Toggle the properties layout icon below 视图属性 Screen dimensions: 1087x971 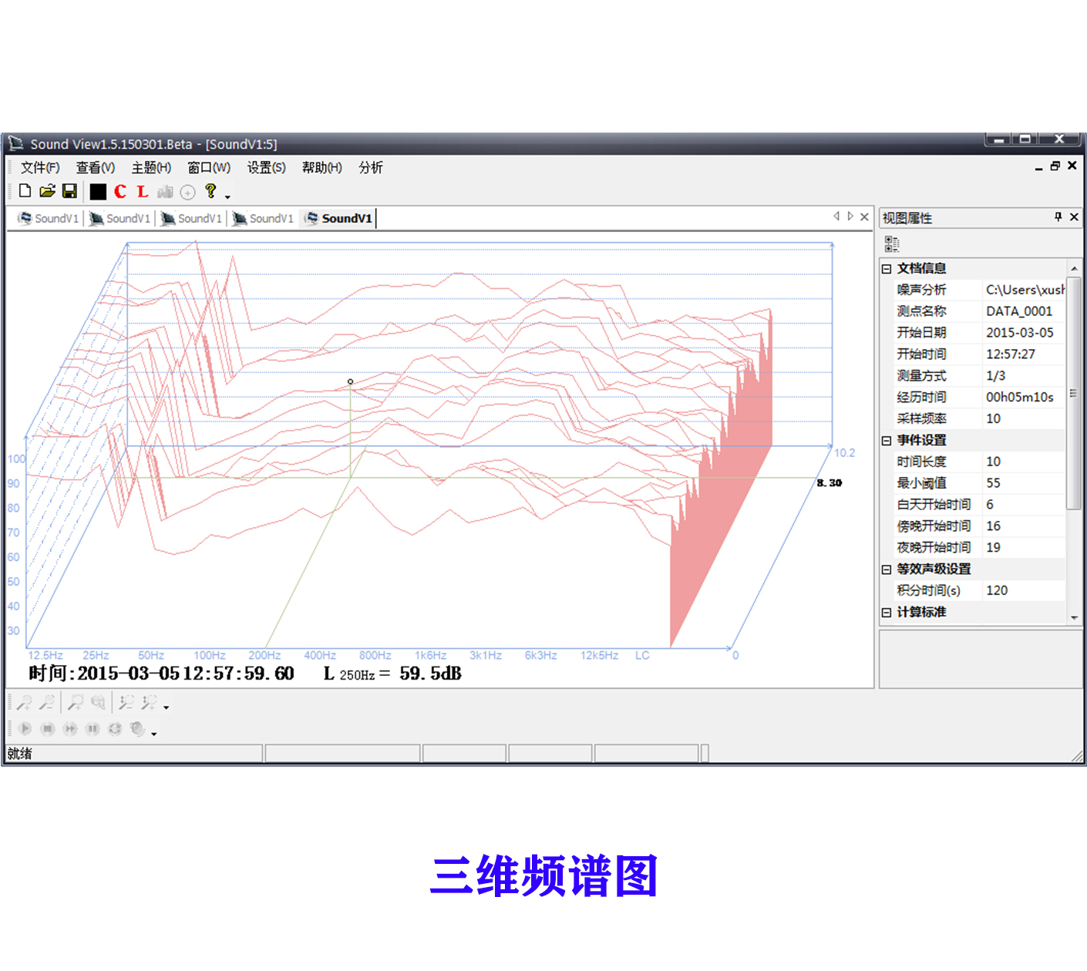(892, 244)
